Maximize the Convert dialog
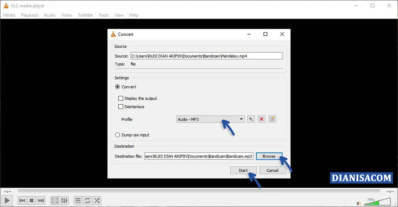This screenshot has height=207, width=398. 265,34
